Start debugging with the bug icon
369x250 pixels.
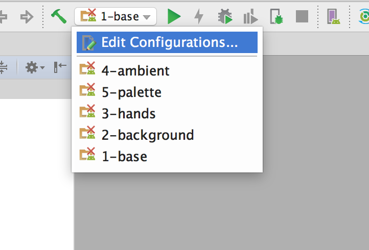tap(224, 17)
